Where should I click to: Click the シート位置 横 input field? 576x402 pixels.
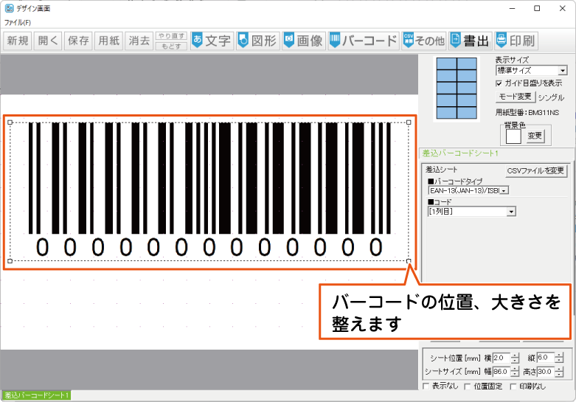click(x=502, y=358)
